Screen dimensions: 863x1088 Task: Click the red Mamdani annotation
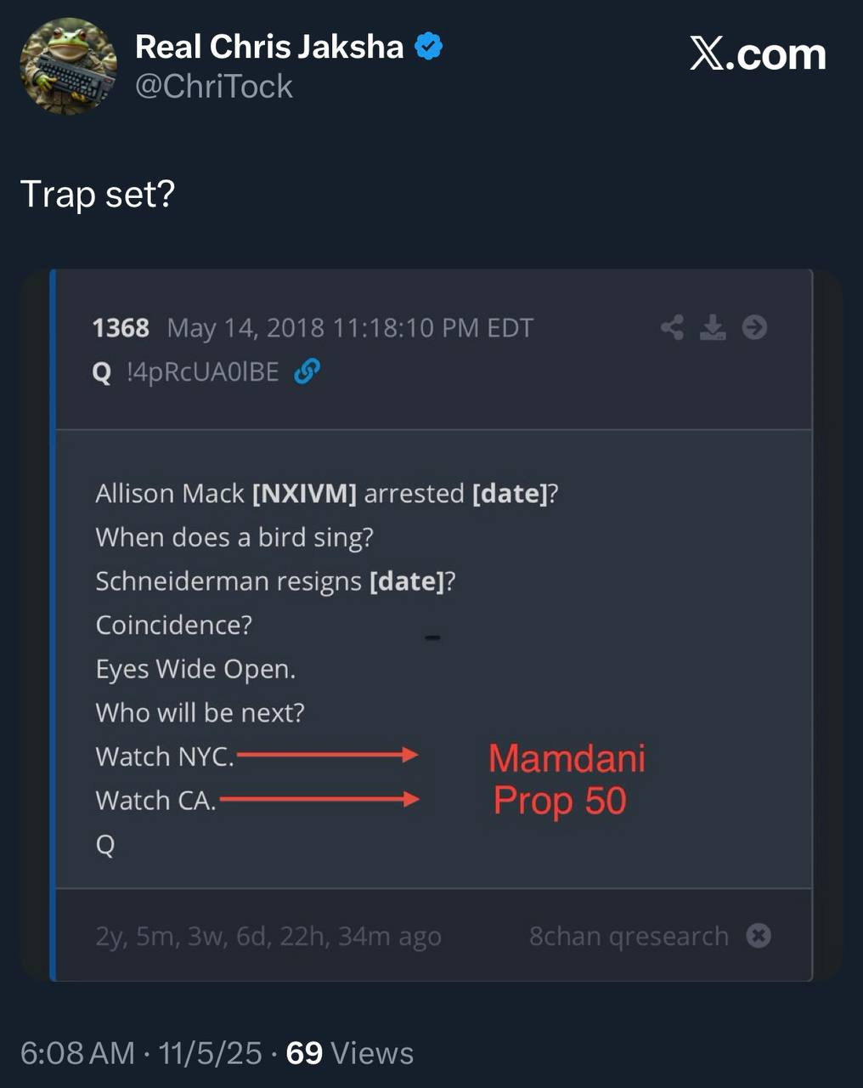[567, 758]
